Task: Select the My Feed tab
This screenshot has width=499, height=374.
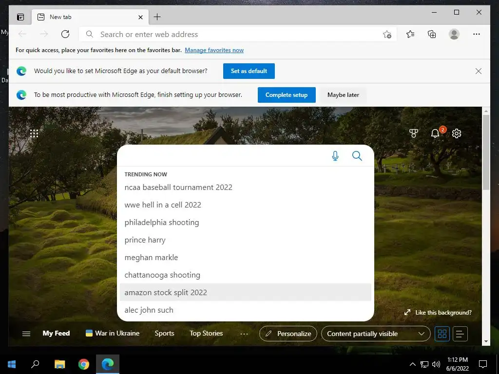Action: click(x=57, y=333)
